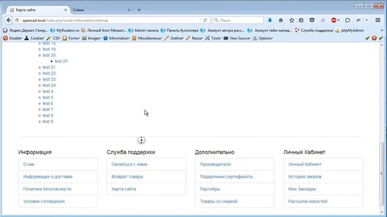This screenshot has width=387, height=217.
Task: Close the Схемы tab
Action: coord(129,10)
